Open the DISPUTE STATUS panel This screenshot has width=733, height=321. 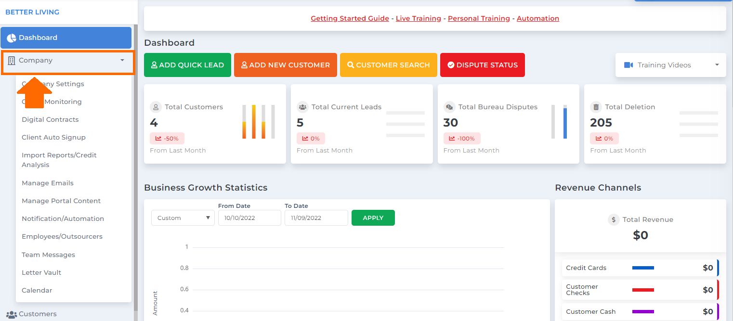click(482, 64)
